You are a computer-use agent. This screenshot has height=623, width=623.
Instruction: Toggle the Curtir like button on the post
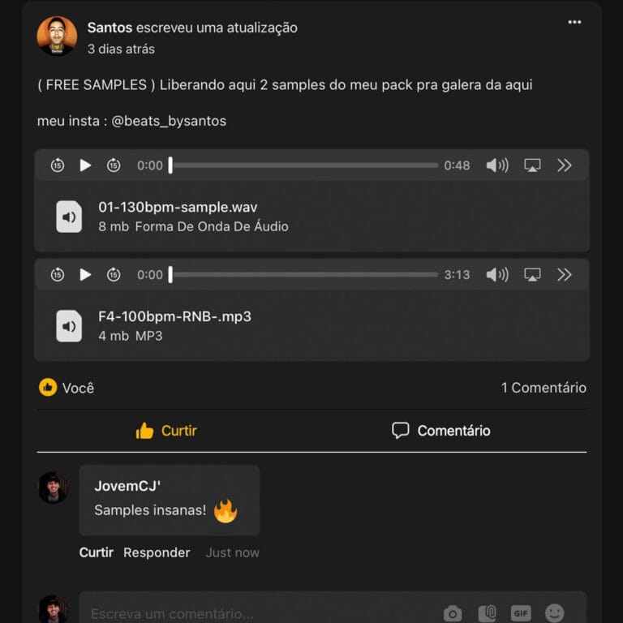pyautogui.click(x=166, y=431)
